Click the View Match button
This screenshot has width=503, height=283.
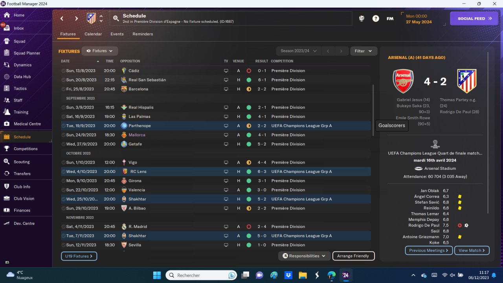(472, 250)
